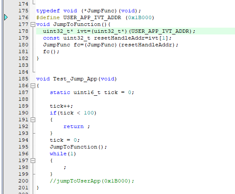
Task: Click the if keyword on line 190
Action: click(53, 113)
